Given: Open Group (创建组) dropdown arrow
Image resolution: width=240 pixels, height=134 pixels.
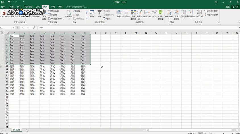Looking at the screenshot, I should click(184, 19).
